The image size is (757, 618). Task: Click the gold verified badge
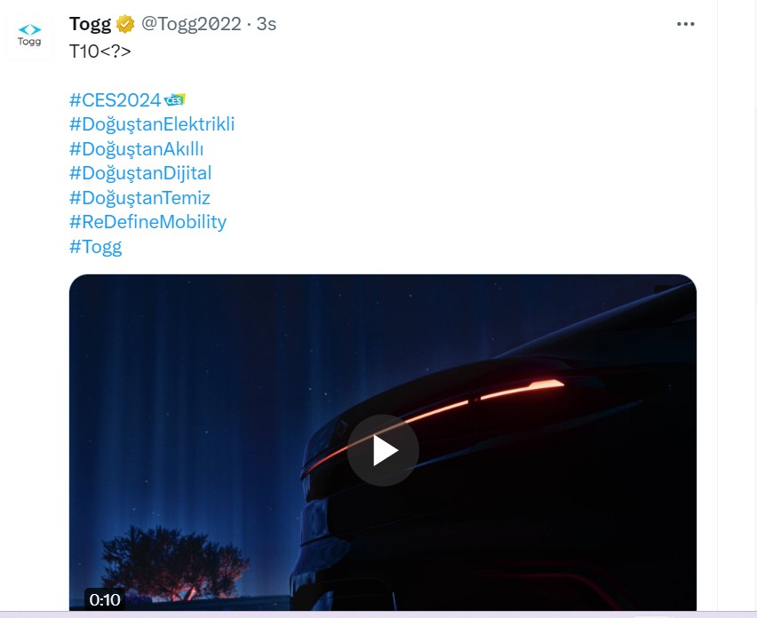[126, 24]
